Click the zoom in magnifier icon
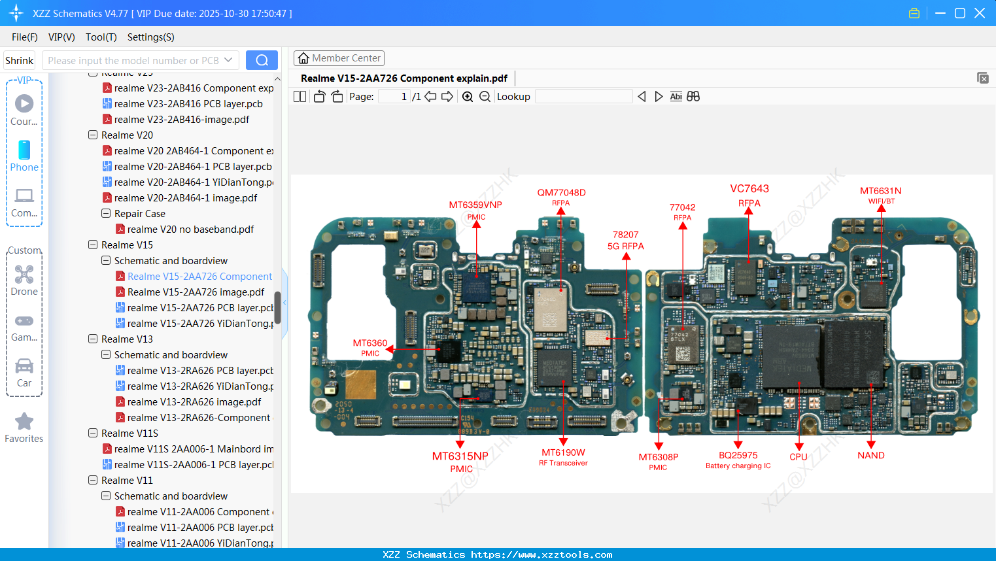 point(468,96)
